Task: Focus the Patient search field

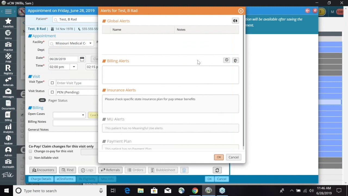Action: click(75, 19)
